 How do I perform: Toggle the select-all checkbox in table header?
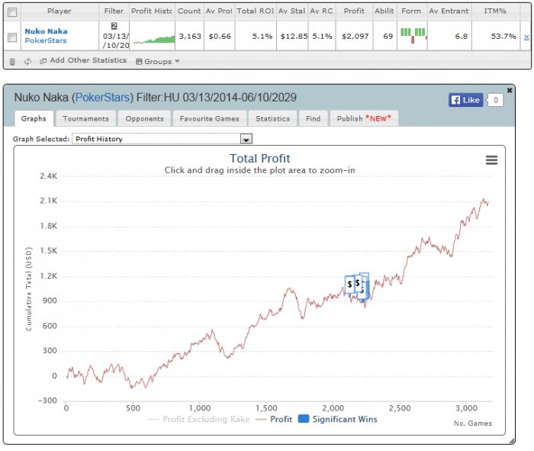pyautogui.click(x=12, y=12)
